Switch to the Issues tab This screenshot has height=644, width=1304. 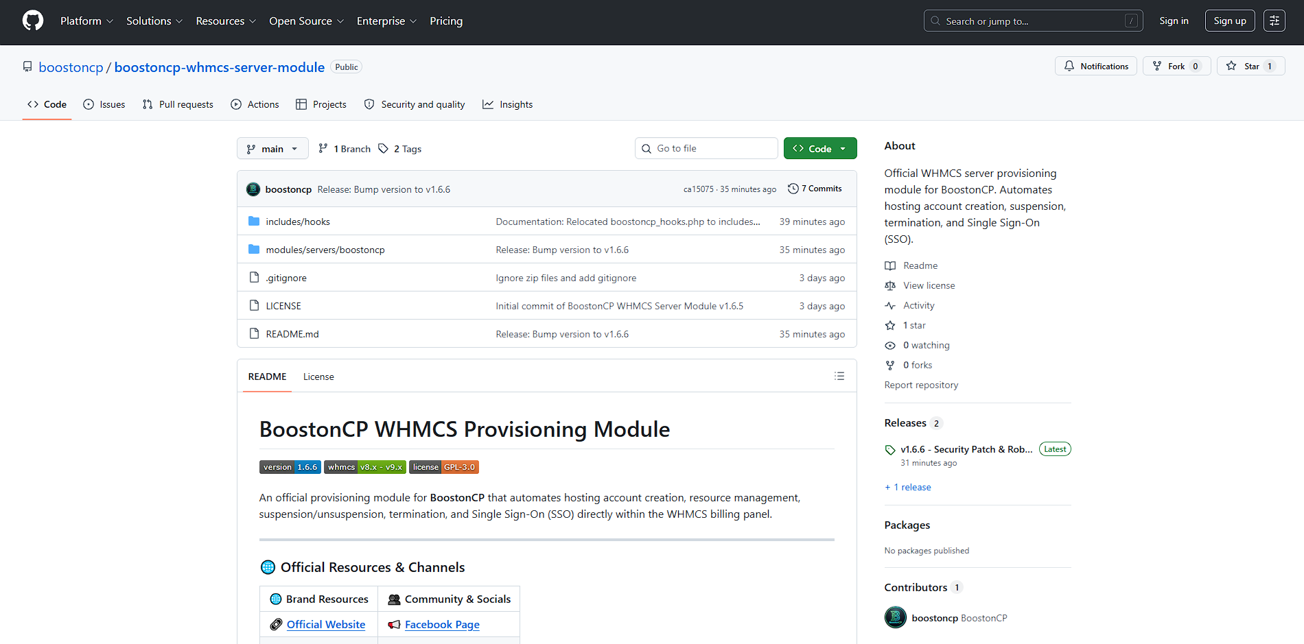tap(104, 104)
